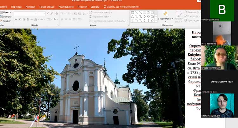The height and width of the screenshot is (128, 238).
Task: Toggle italic formatting (К) button
Action: click(20, 20)
